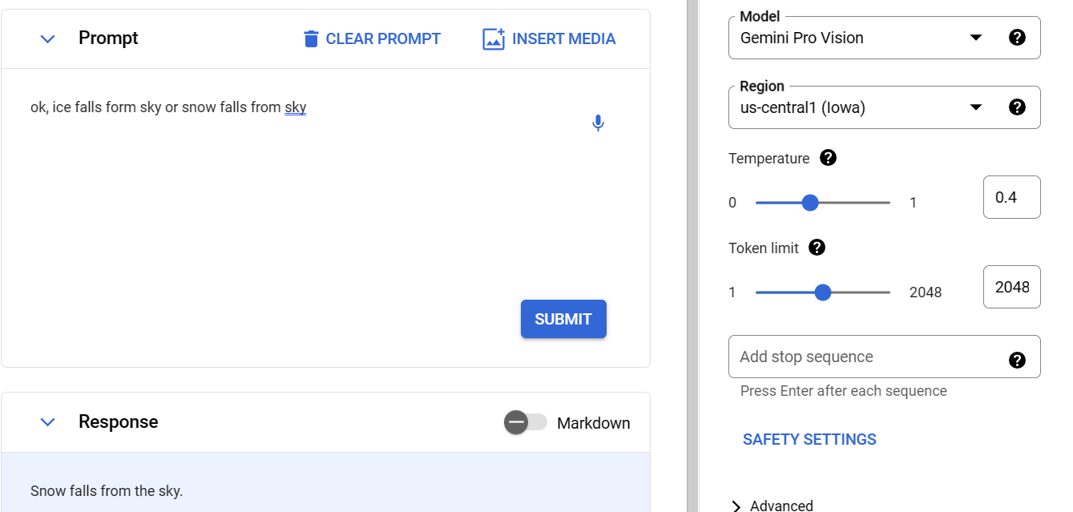Collapse the Response section chevron
1073x512 pixels.
[48, 421]
